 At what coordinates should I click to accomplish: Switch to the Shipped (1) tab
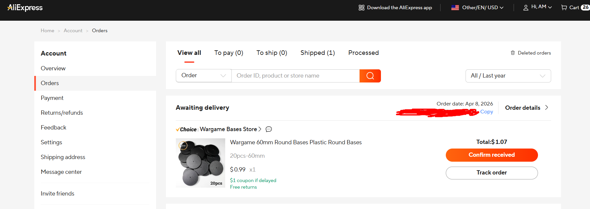point(317,53)
